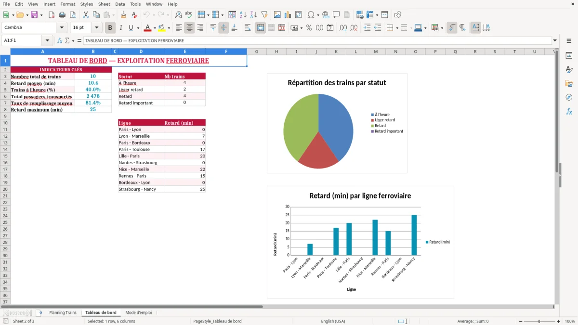Insert a comment

tap(336, 15)
